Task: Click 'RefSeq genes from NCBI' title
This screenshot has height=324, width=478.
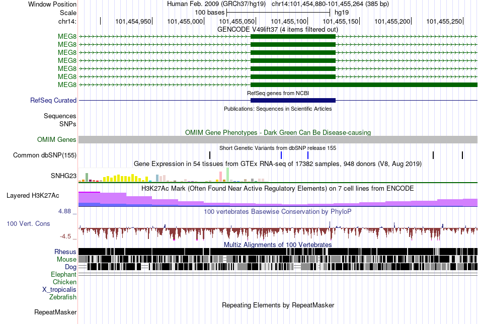Action: point(278,93)
